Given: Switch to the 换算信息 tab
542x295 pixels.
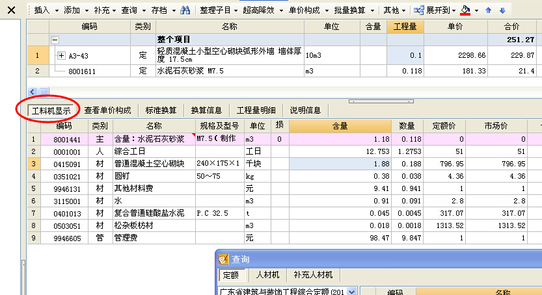Looking at the screenshot, I should [206, 110].
